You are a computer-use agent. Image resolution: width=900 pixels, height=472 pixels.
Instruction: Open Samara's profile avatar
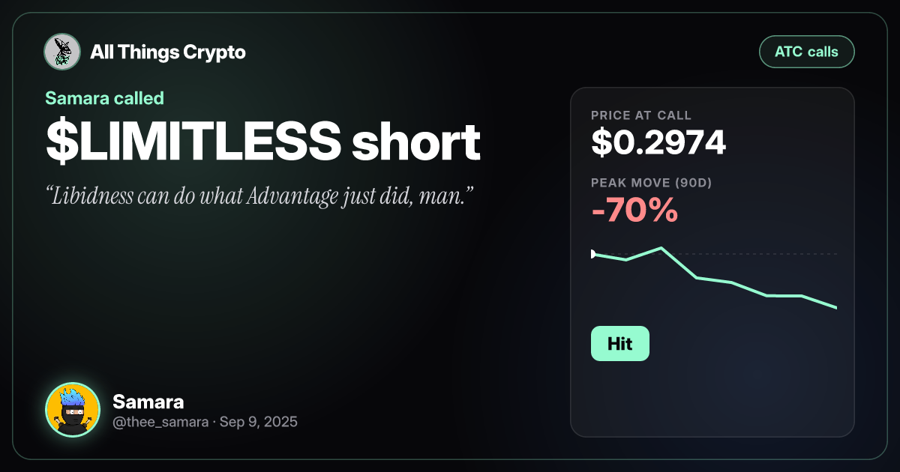pyautogui.click(x=73, y=410)
